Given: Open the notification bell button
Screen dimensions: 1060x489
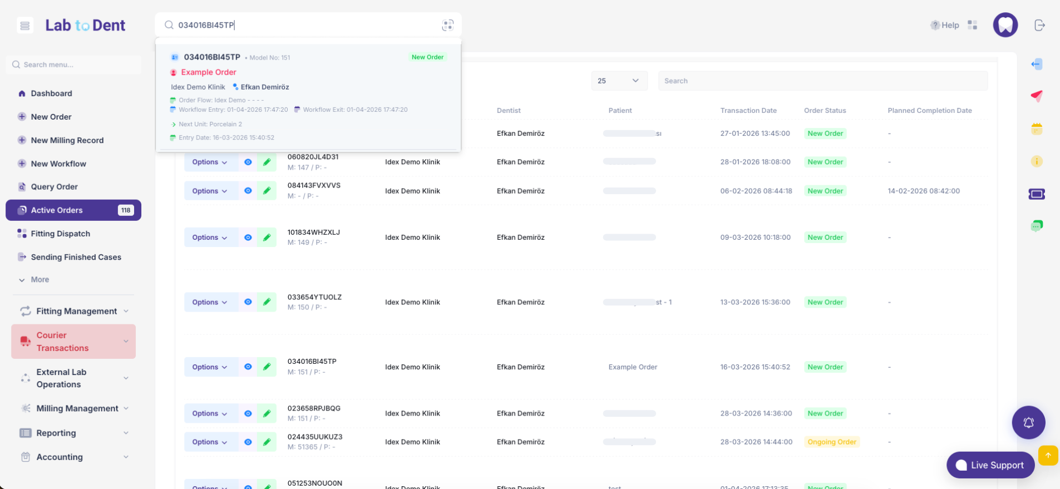Looking at the screenshot, I should (1028, 422).
